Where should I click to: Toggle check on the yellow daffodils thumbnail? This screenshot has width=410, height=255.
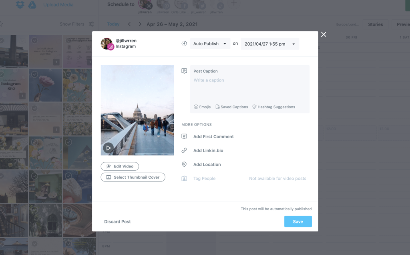click(68, 74)
